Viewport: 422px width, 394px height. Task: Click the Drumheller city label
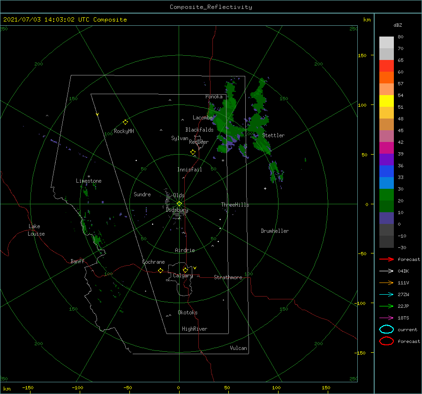coord(275,231)
